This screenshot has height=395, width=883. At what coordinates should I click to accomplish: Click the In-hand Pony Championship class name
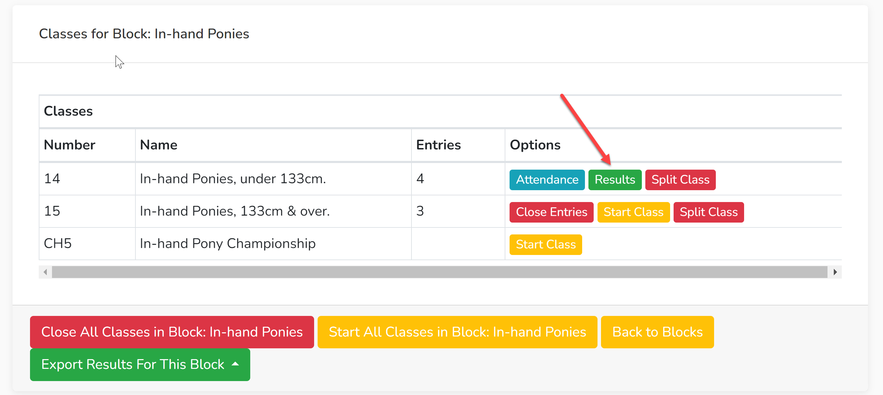228,243
